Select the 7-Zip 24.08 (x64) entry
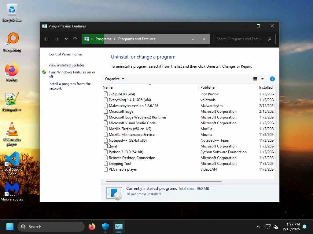313x234 pixels. coord(189,94)
